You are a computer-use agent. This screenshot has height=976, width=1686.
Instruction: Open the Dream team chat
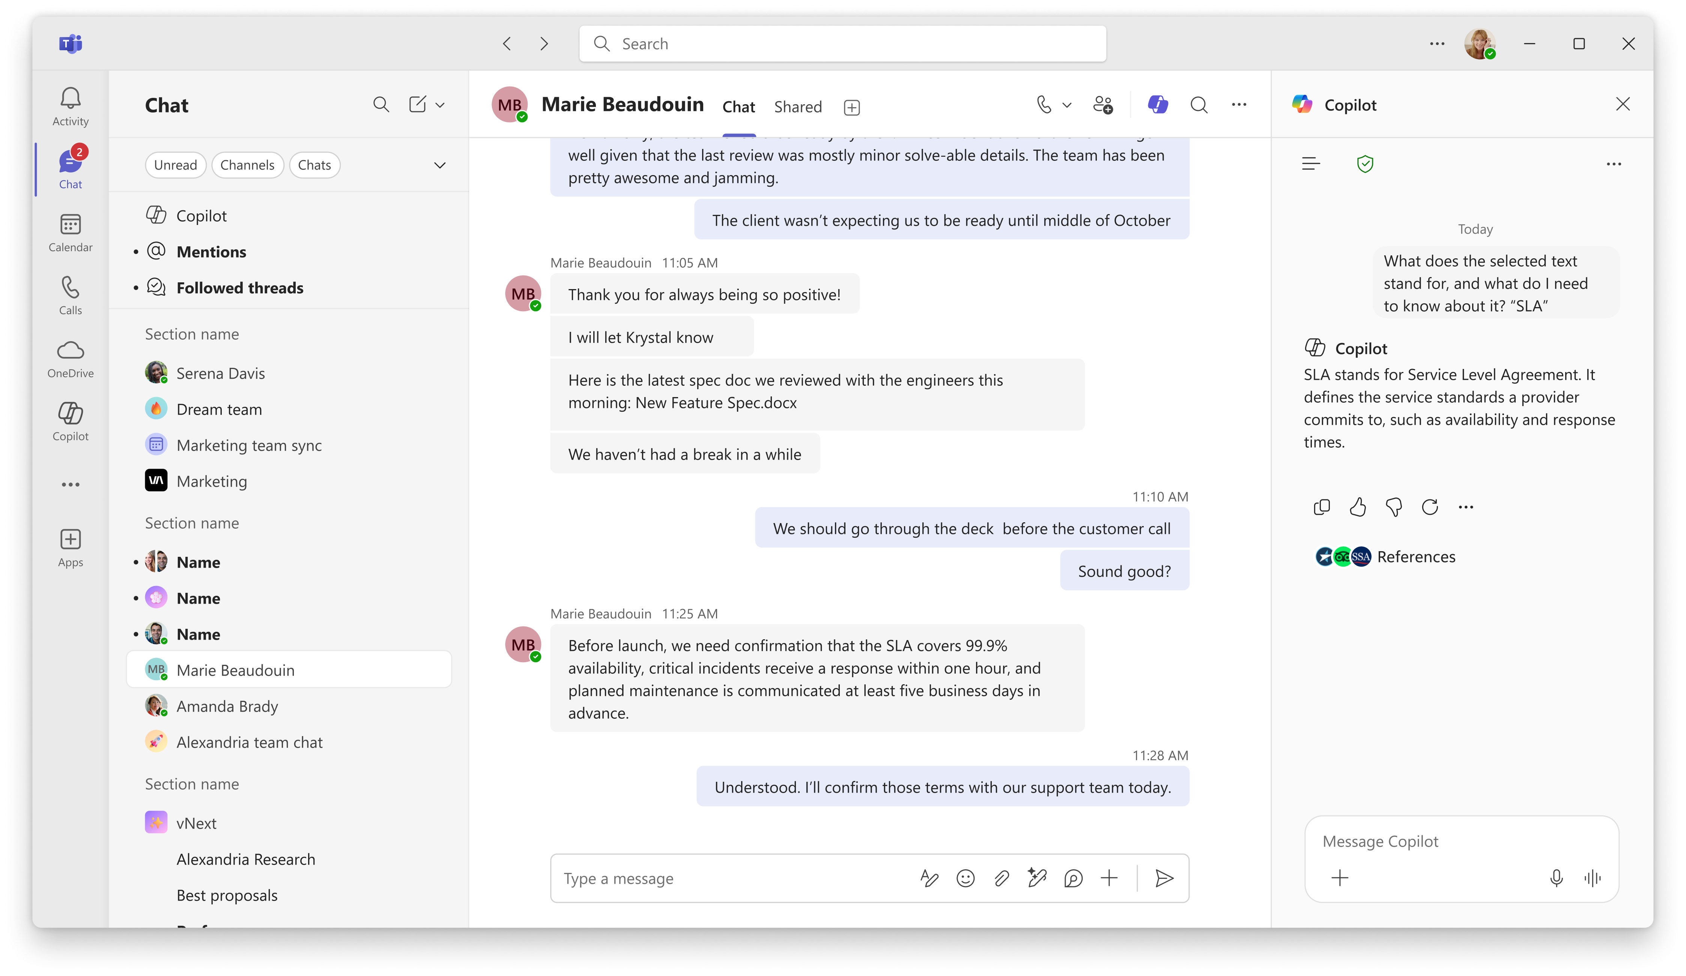tap(289, 410)
